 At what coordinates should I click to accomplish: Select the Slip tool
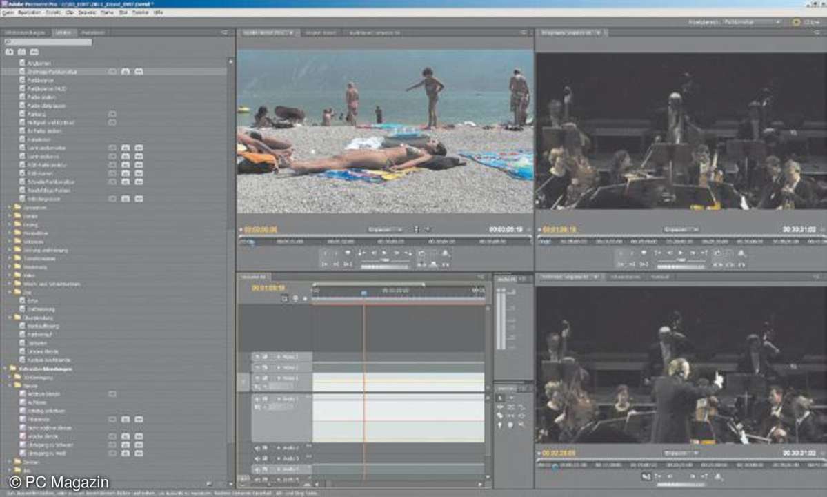pyautogui.click(x=511, y=416)
